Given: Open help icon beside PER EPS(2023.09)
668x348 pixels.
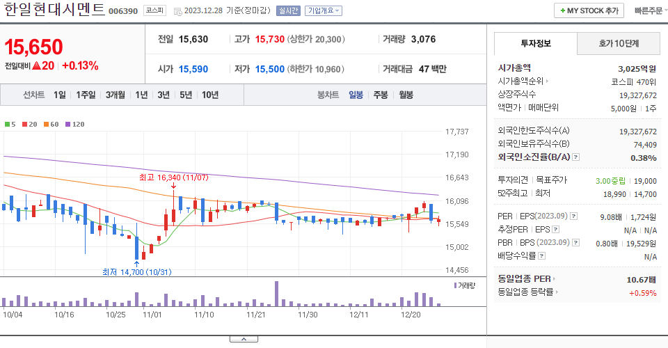Looking at the screenshot, I should click(x=574, y=216).
